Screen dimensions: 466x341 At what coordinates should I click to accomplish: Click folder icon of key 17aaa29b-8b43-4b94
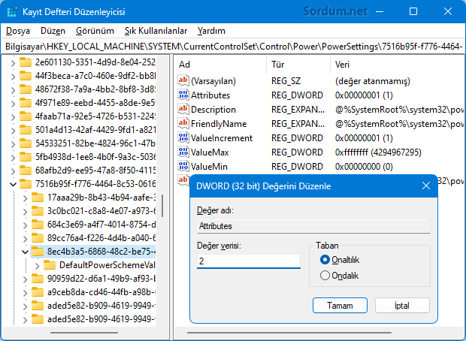(38, 198)
